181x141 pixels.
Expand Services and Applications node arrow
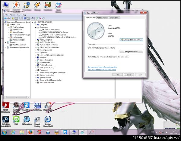pos(5,48)
